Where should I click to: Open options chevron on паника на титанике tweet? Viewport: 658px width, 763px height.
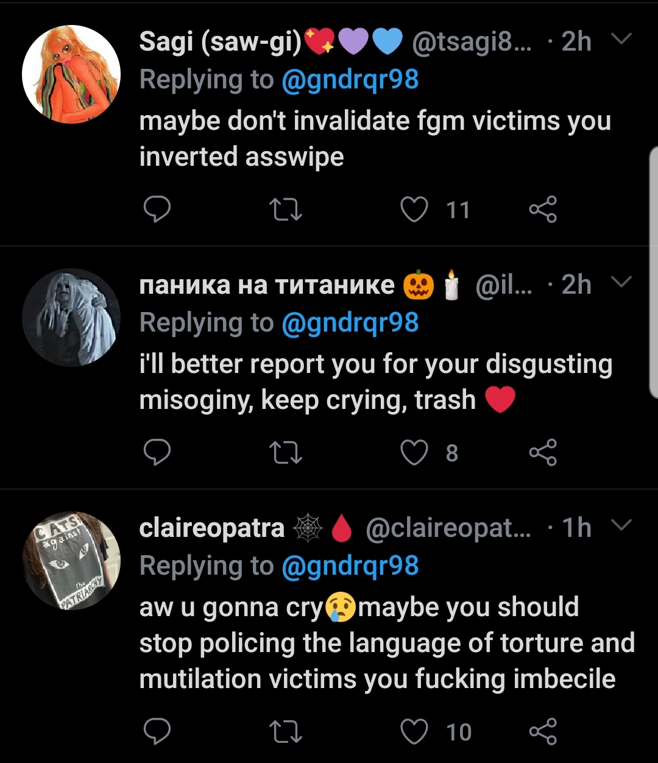pyautogui.click(x=621, y=282)
